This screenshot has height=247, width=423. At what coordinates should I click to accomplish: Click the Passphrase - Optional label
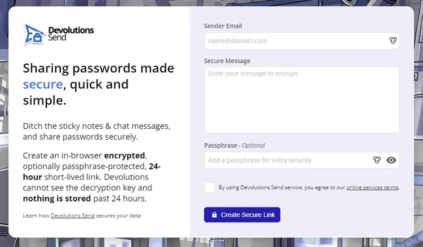234,145
